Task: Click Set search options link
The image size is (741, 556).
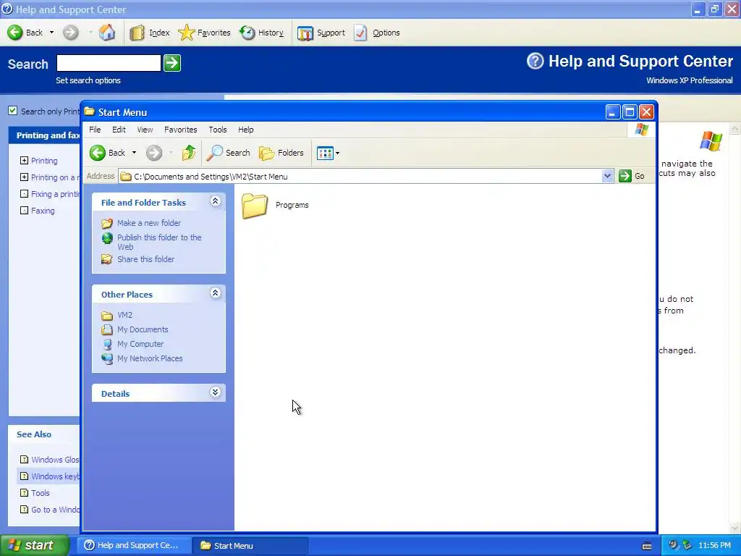Action: (x=88, y=80)
